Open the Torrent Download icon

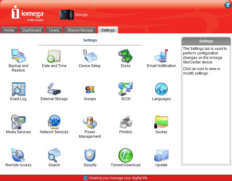pos(126,155)
